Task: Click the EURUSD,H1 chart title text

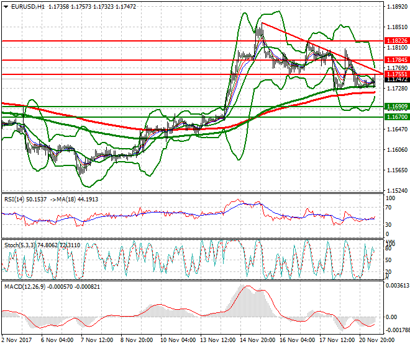Action: [28, 7]
